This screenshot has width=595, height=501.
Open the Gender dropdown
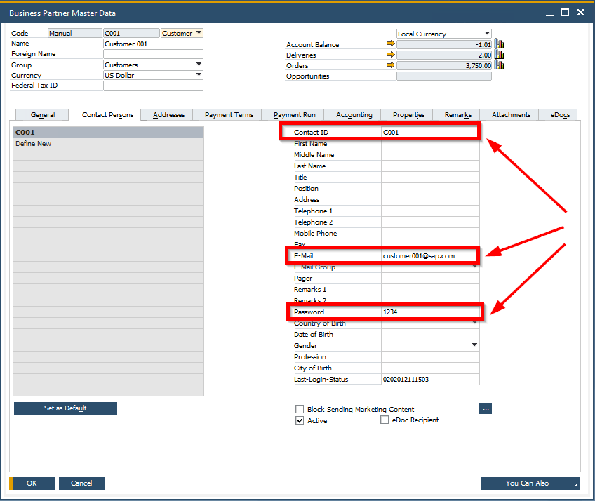474,345
